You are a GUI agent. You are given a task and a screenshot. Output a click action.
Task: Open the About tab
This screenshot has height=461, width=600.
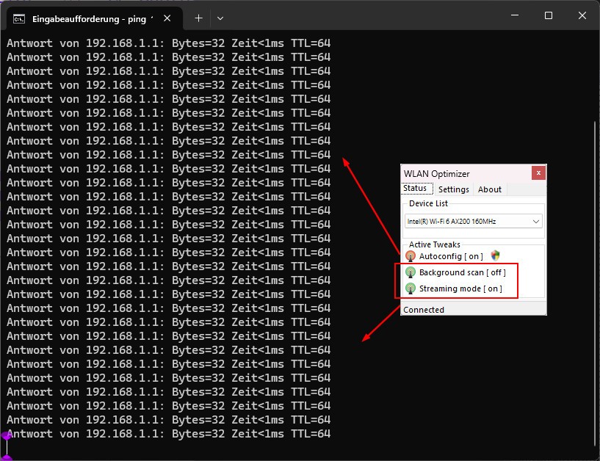(x=490, y=189)
